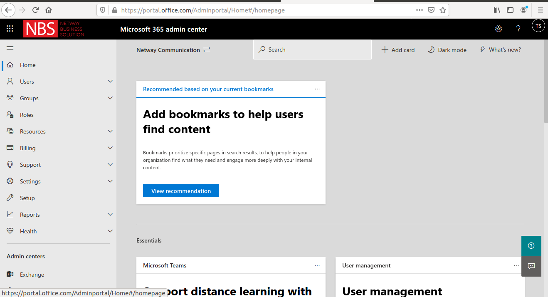Click the View recommendation button
Screen dimensions: 548x297
pos(181,191)
